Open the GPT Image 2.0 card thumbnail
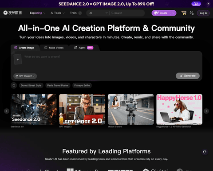Image resolution: width=213 pixels, height=171 pixels. pyautogui.click(x=82, y=109)
